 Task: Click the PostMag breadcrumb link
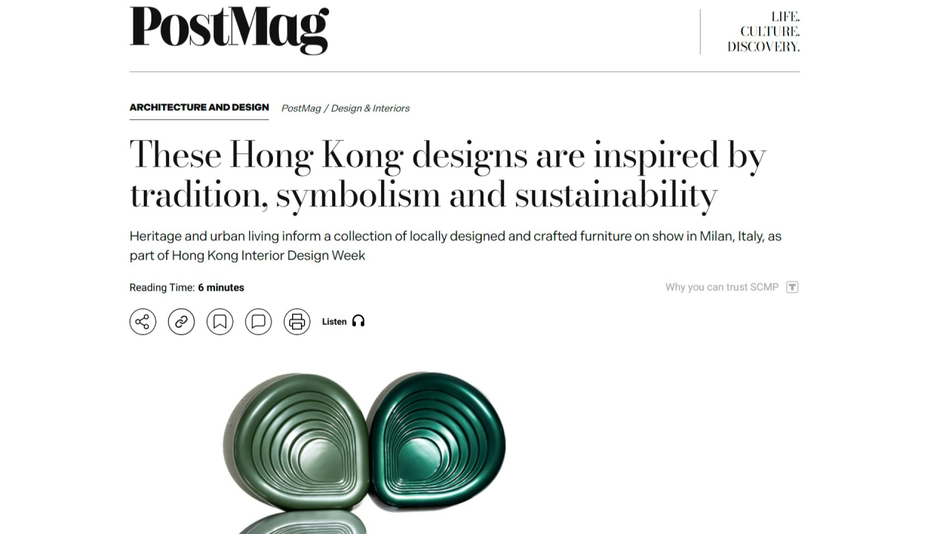coord(301,108)
